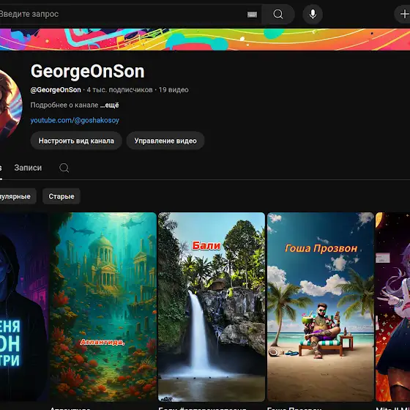Screen dimensions: 410x410
Task: Open the on-screen keyboard icon
Action: tap(252, 15)
